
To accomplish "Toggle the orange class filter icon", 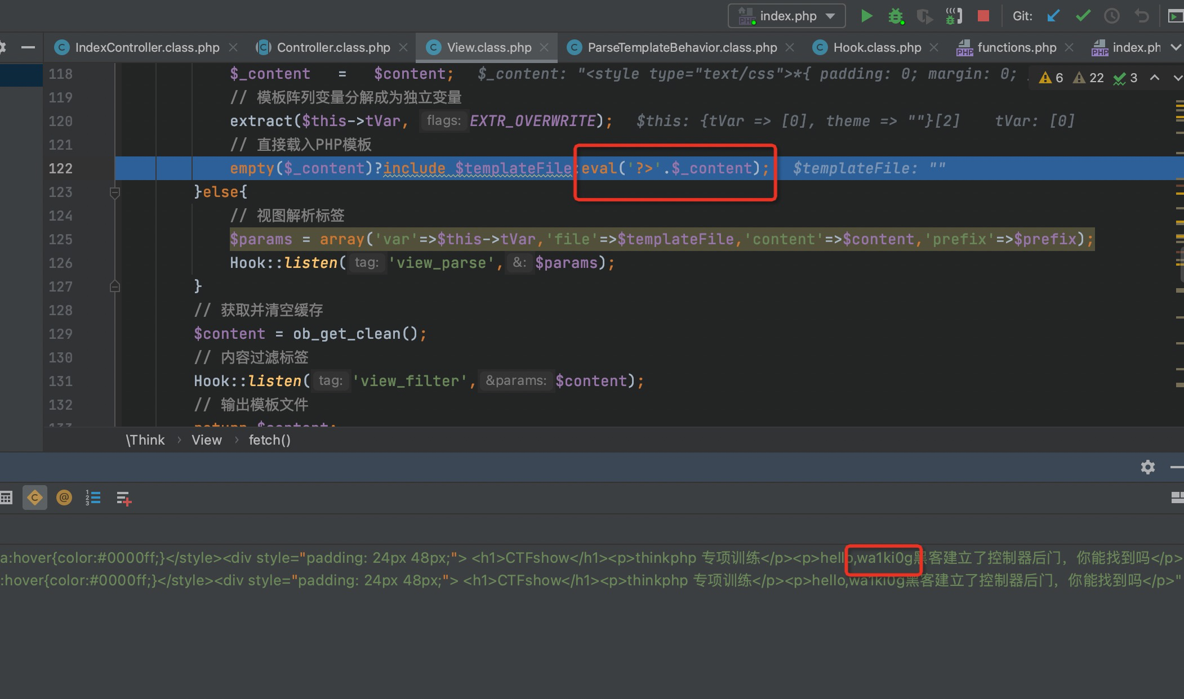I will tap(35, 498).
